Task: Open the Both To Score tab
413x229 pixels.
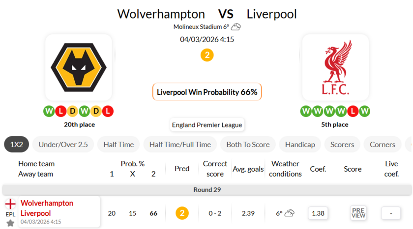Action: click(x=248, y=144)
